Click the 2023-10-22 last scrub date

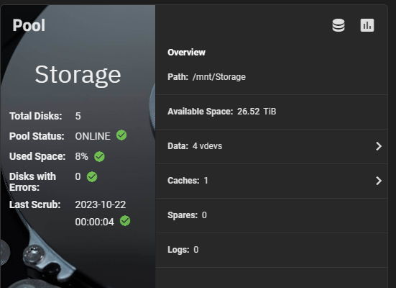coord(101,204)
